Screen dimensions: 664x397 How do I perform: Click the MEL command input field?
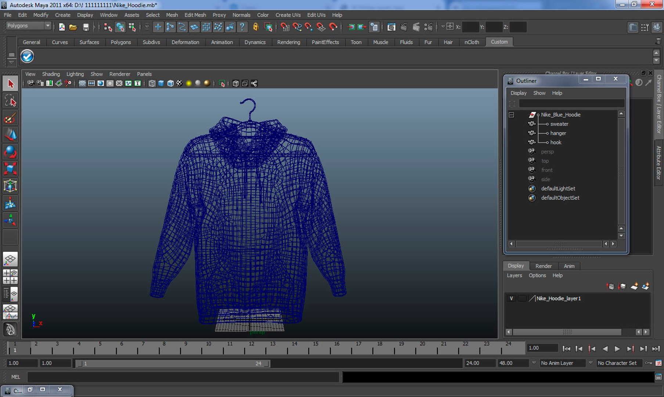click(x=183, y=377)
